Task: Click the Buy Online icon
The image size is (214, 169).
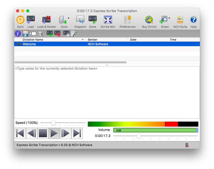Action: coord(149,20)
